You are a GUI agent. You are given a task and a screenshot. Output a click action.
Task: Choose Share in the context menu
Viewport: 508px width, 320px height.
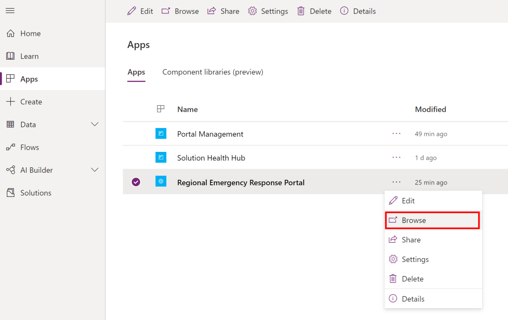[x=433, y=240]
